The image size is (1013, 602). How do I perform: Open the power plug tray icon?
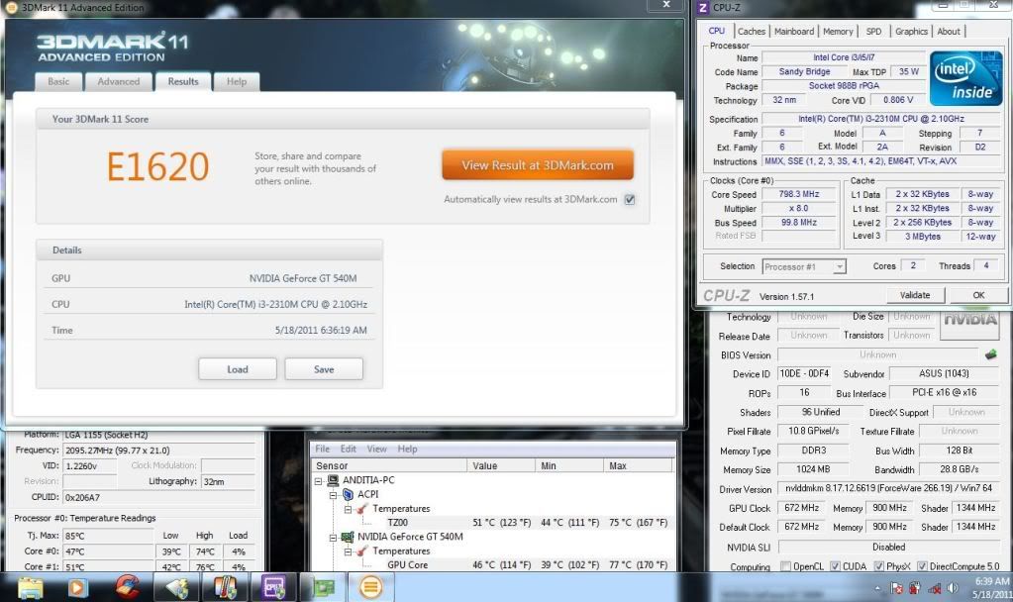pyautogui.click(x=915, y=588)
